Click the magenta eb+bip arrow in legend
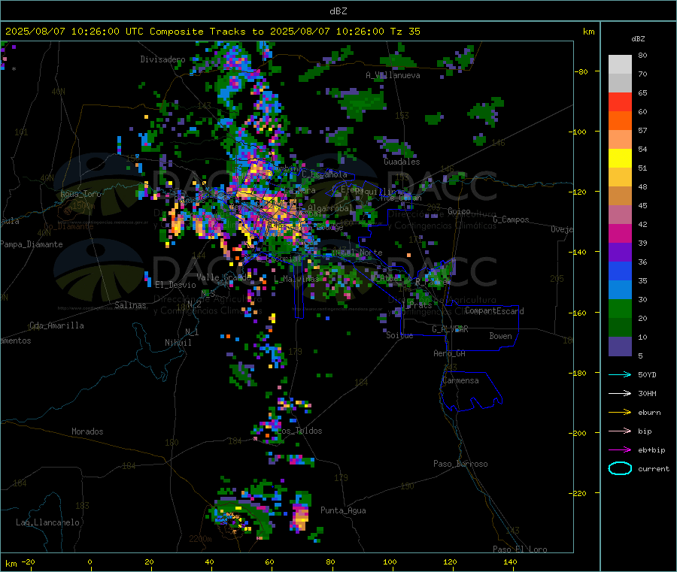 point(620,450)
